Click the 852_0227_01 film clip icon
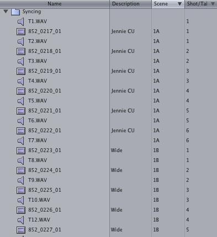Image resolution: width=217 pixels, height=237 pixels. [21, 230]
